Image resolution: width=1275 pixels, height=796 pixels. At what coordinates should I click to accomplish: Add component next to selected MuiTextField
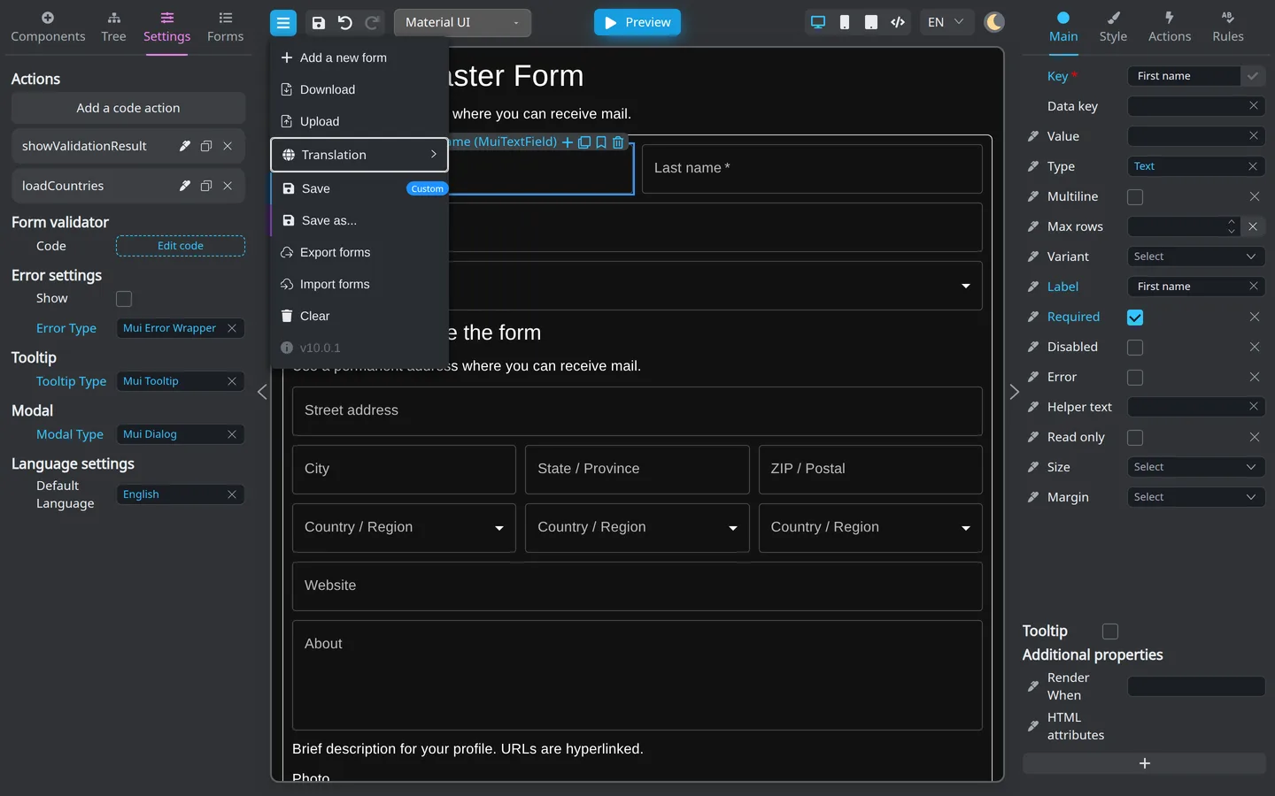pos(568,142)
